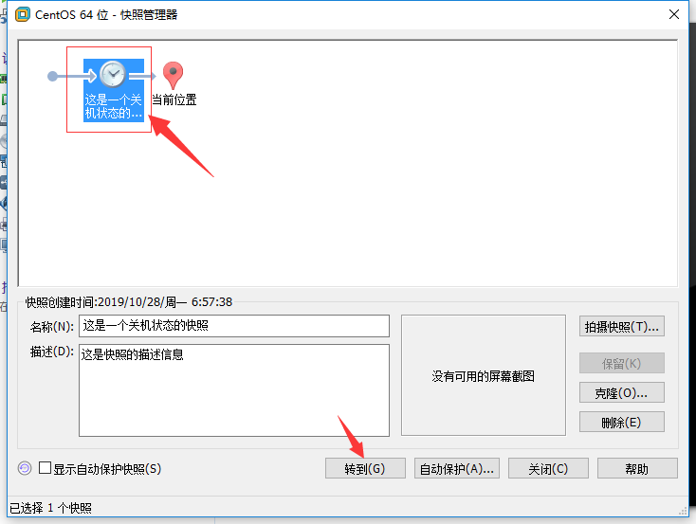The height and width of the screenshot is (524, 696).
Task: Click the 没有可用的屏幕截图 preview pane
Action: point(484,375)
